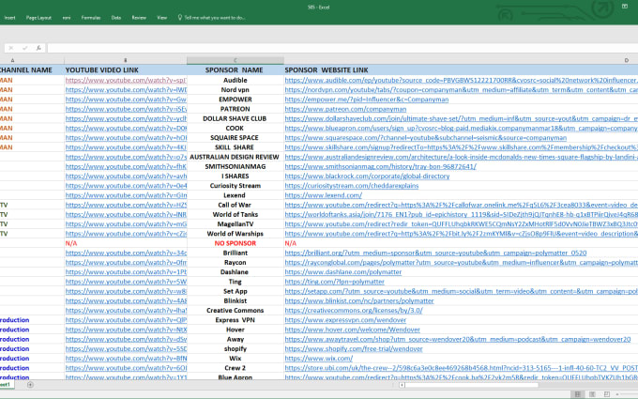The width and height of the screenshot is (638, 399).
Task: Open Ribbon Display Options icon
Action: click(x=625, y=7)
